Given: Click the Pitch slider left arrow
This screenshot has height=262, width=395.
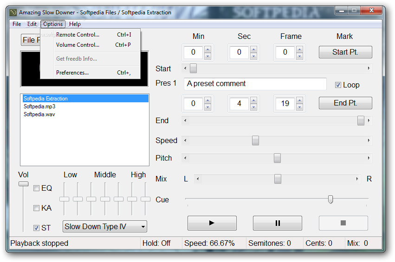Looking at the screenshot, I should coord(185,158).
